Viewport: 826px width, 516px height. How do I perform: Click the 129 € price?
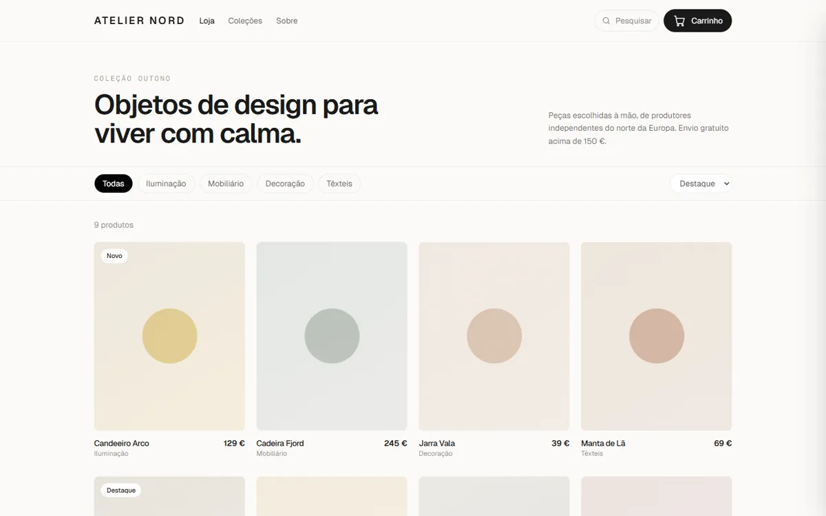(x=234, y=443)
